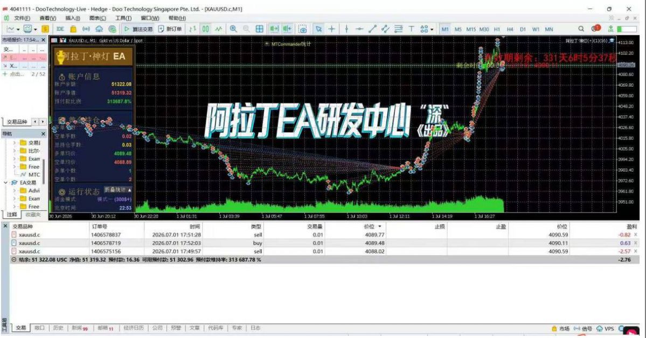Open 市场 link in status bar
The image size is (646, 338).
click(x=561, y=328)
